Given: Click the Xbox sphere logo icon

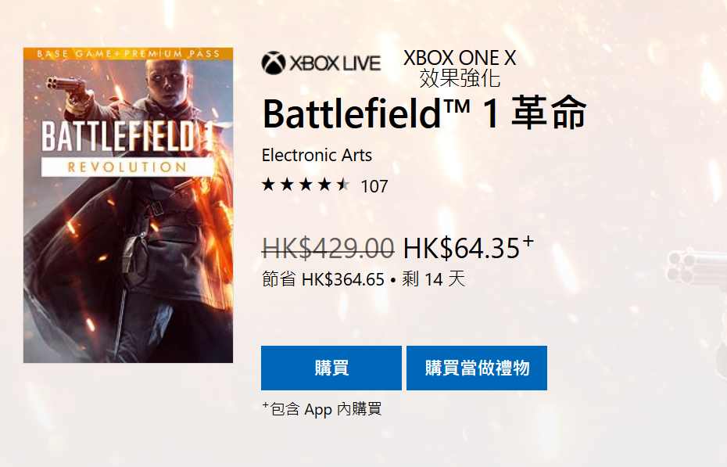Looking at the screenshot, I should (274, 63).
